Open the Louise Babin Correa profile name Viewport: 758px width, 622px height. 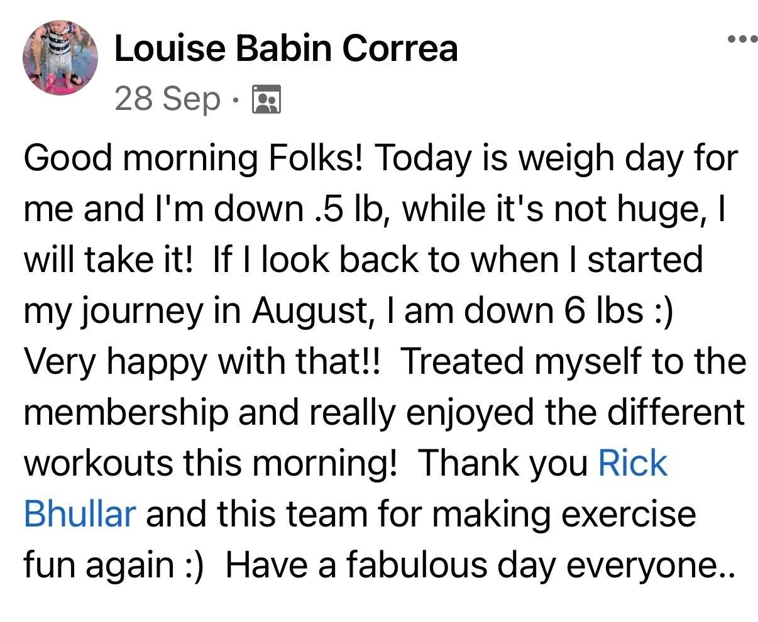coord(286,48)
